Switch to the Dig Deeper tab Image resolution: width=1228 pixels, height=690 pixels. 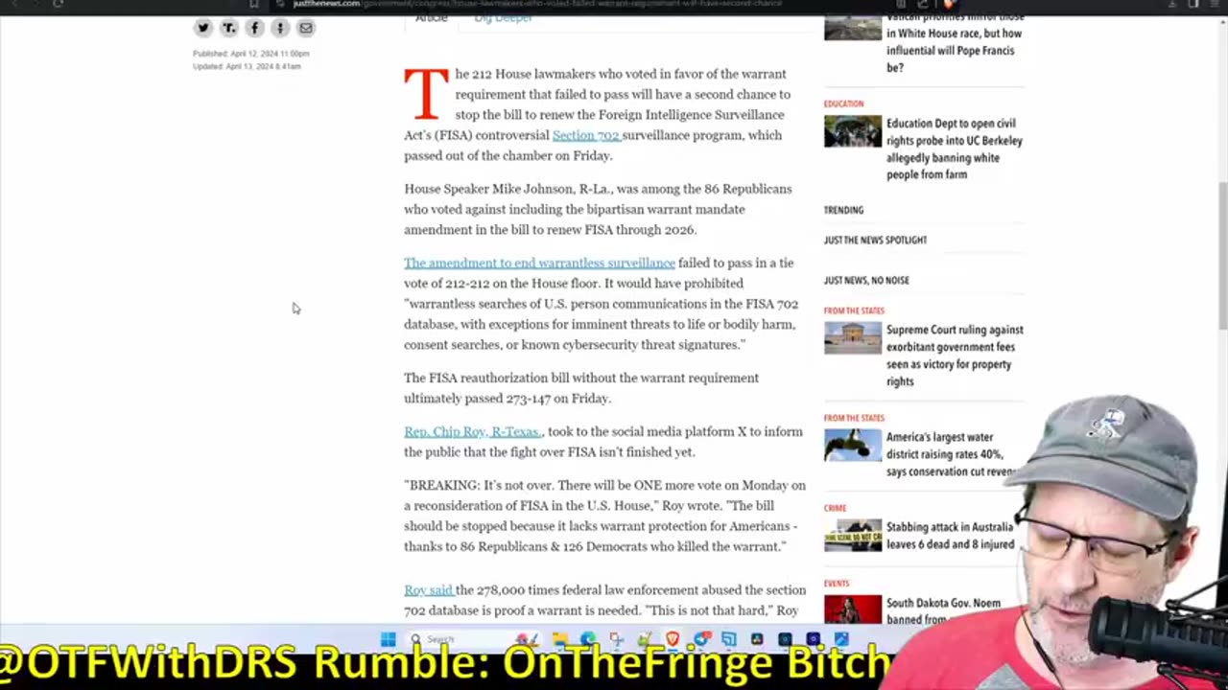point(503,18)
